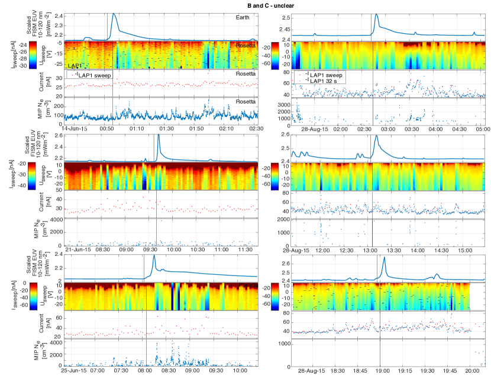The image size is (491, 378).
Task: Click the '12:00' time tick
Action: click(x=322, y=251)
